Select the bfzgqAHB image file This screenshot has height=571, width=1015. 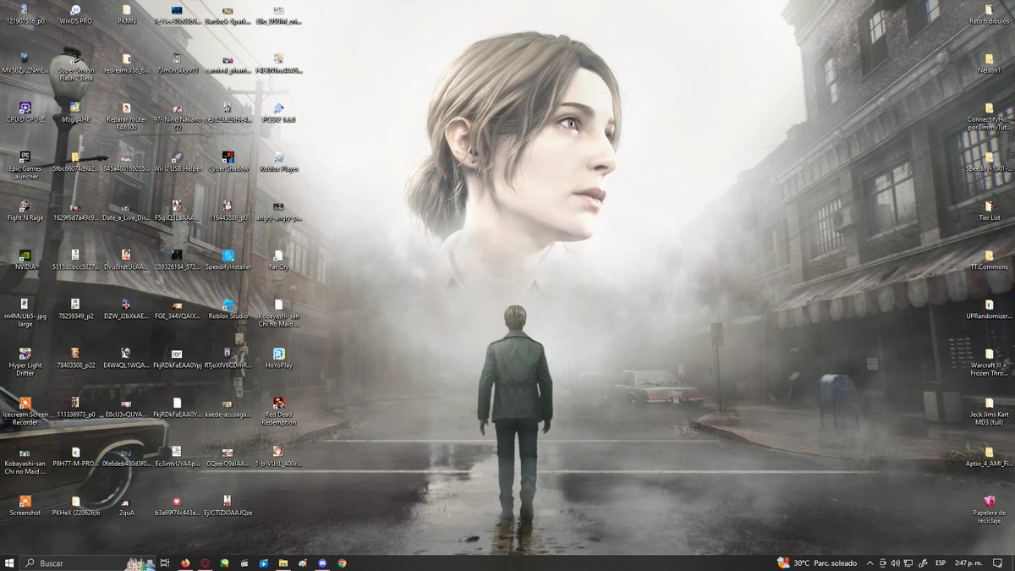(x=75, y=113)
